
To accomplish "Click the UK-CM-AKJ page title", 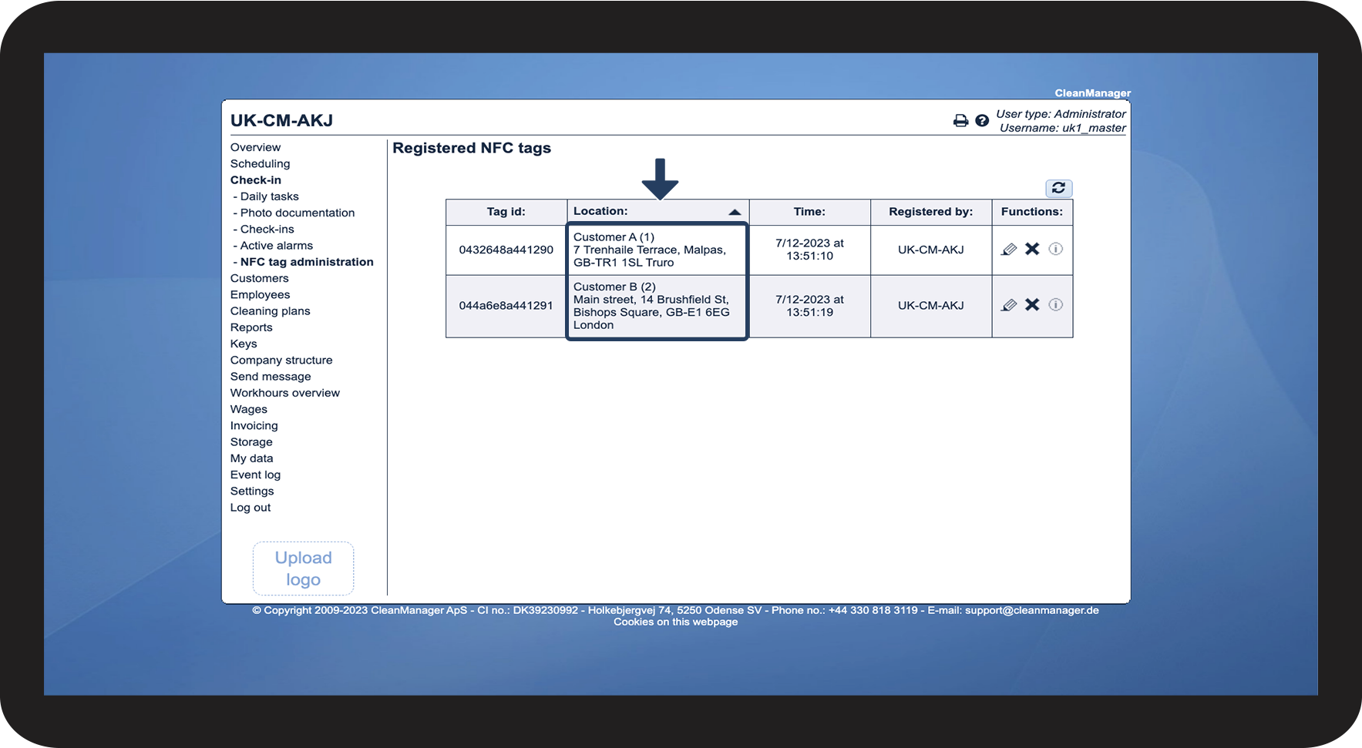I will [281, 120].
